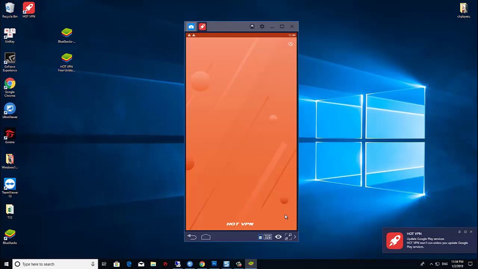This screenshot has width=478, height=269.
Task: Open the T12 spreadsheet file icon
Action: pyautogui.click(x=10, y=212)
